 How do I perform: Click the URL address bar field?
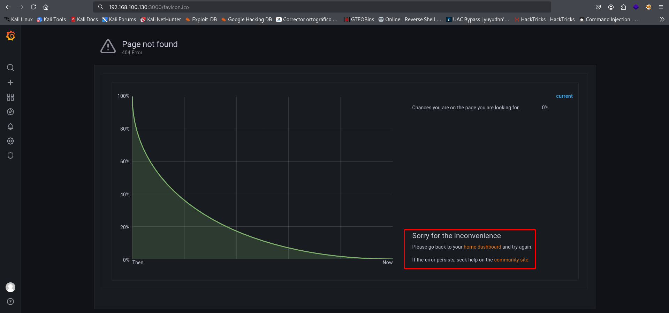(x=322, y=7)
